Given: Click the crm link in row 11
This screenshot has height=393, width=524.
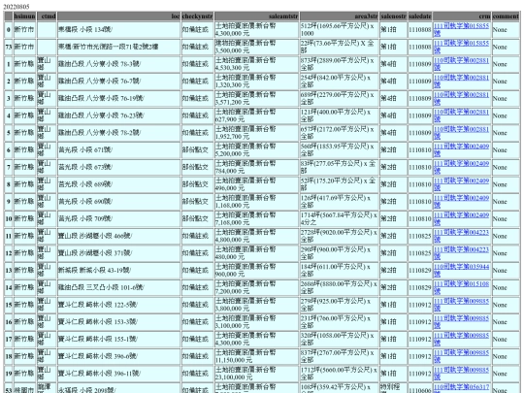Looking at the screenshot, I should click(x=461, y=236).
